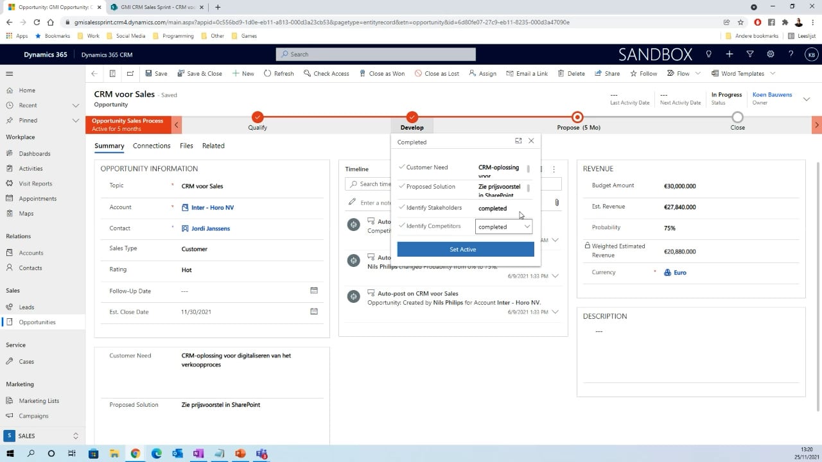Image resolution: width=822 pixels, height=462 pixels.
Task: Open the Koen Bauwens owner link
Action: click(x=772, y=94)
